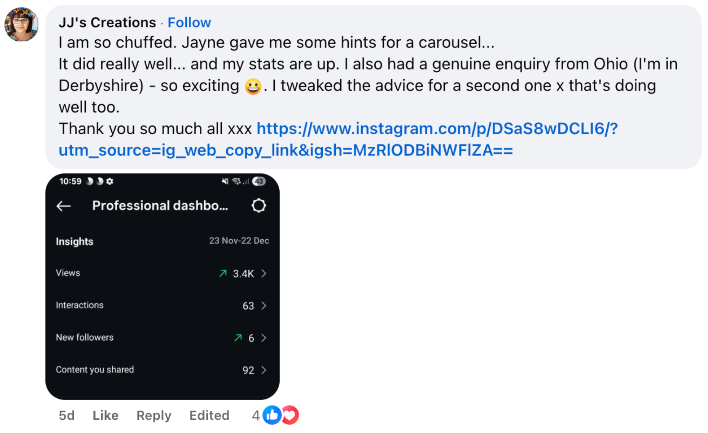Image resolution: width=708 pixels, height=433 pixels.
Task: Click the red heart reaction icon
Action: [x=291, y=415]
